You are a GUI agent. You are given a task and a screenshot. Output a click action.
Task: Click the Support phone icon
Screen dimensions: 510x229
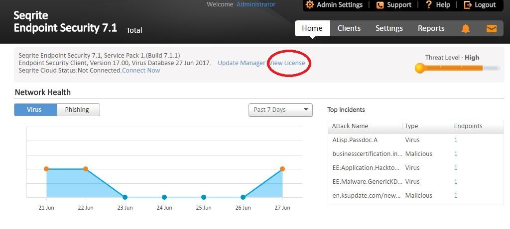[x=380, y=5]
